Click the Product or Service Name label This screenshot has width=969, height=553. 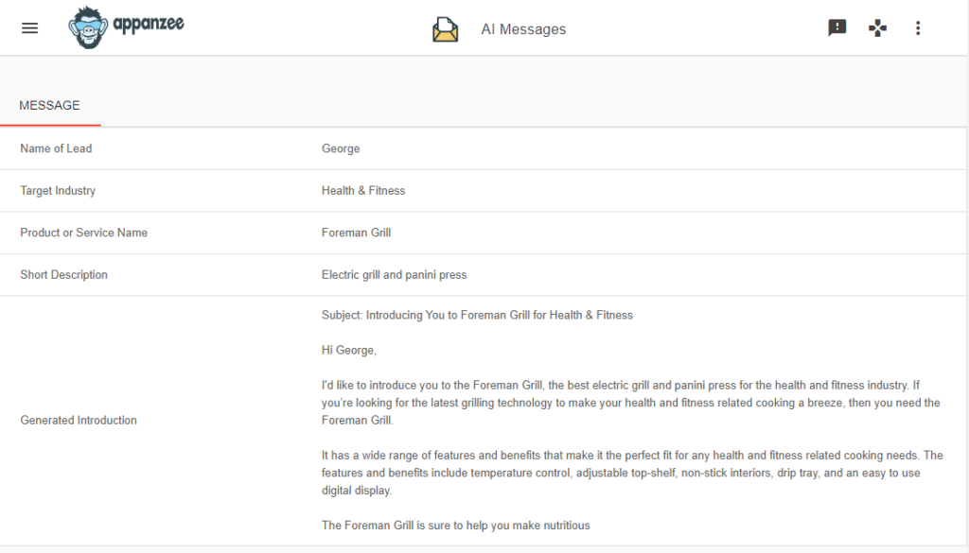tap(83, 233)
